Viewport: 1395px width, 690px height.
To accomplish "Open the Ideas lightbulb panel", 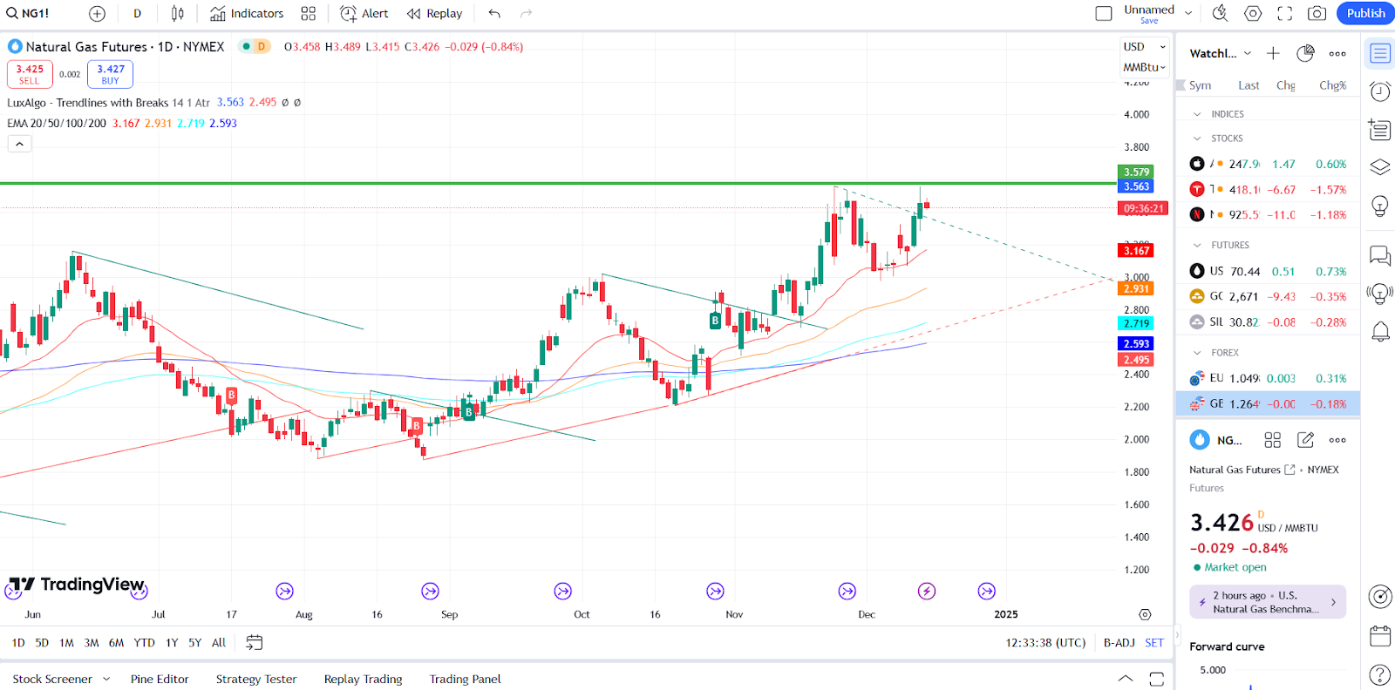I will coord(1379,206).
